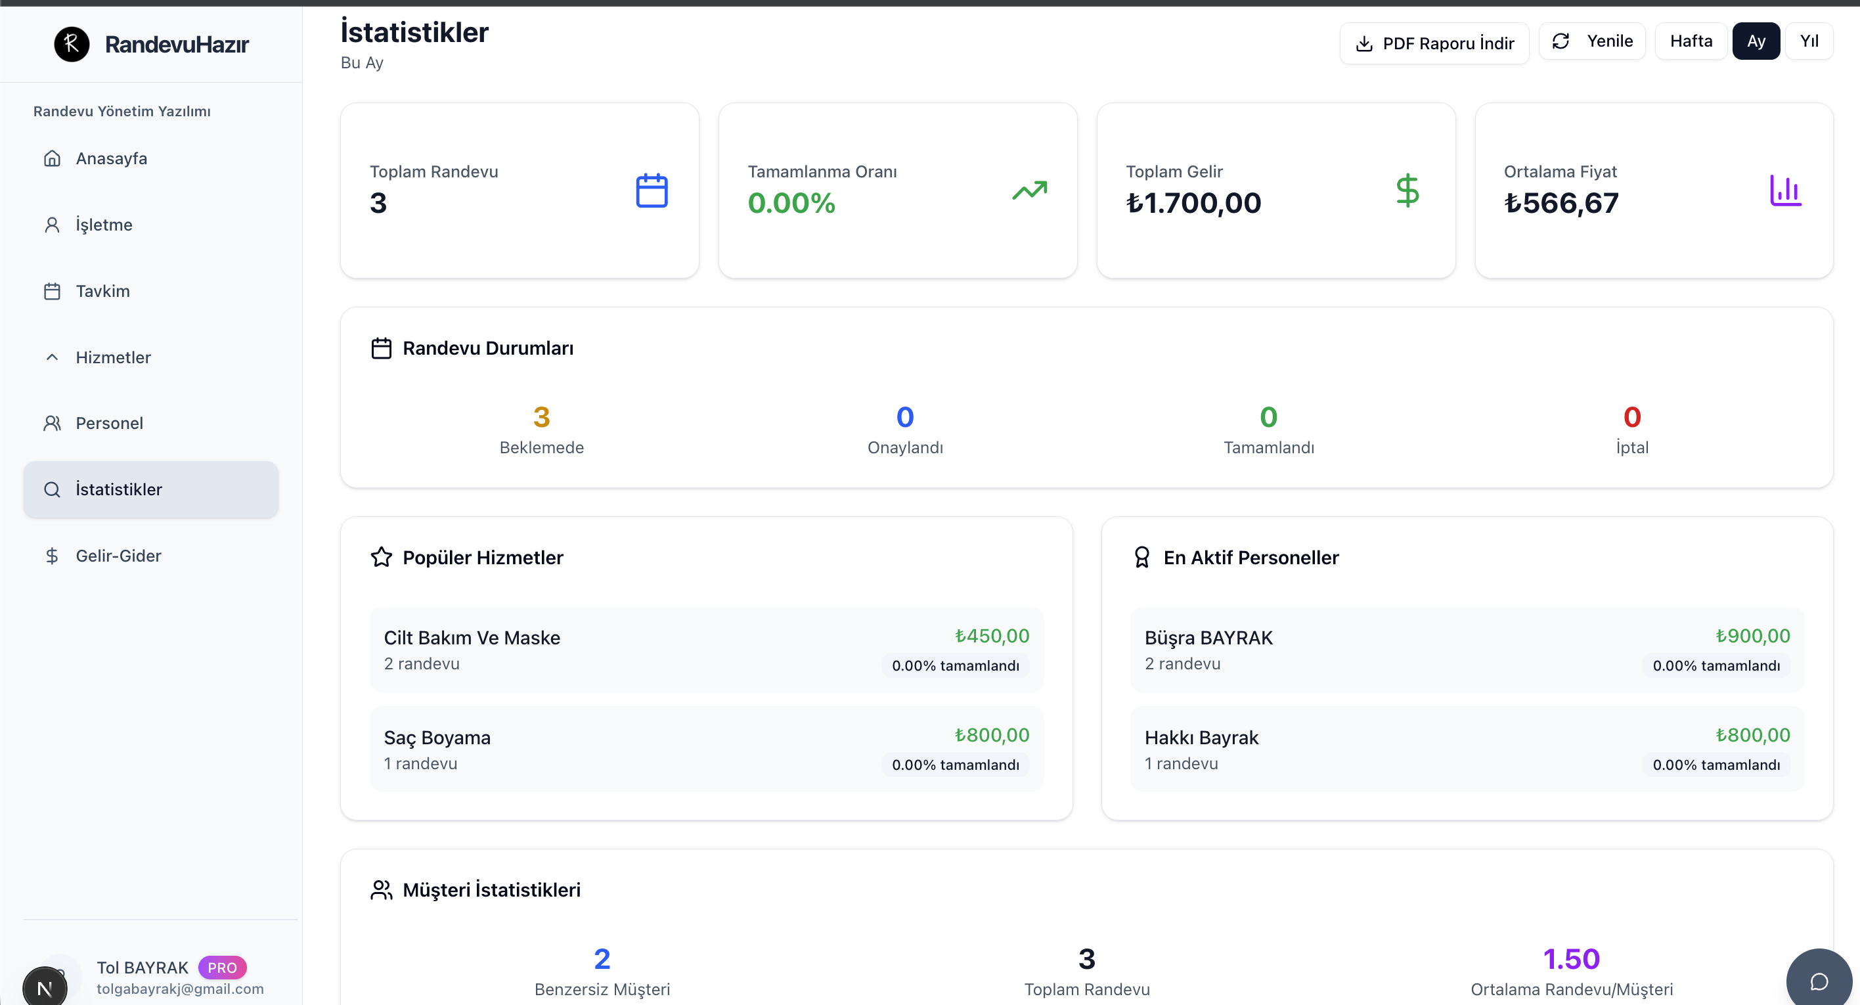Open the chat bubble widget
The width and height of the screenshot is (1860, 1005).
[x=1818, y=981]
